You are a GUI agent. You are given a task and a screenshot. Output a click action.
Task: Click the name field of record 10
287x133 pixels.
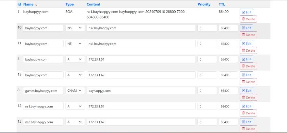pyautogui.click(x=44, y=28)
